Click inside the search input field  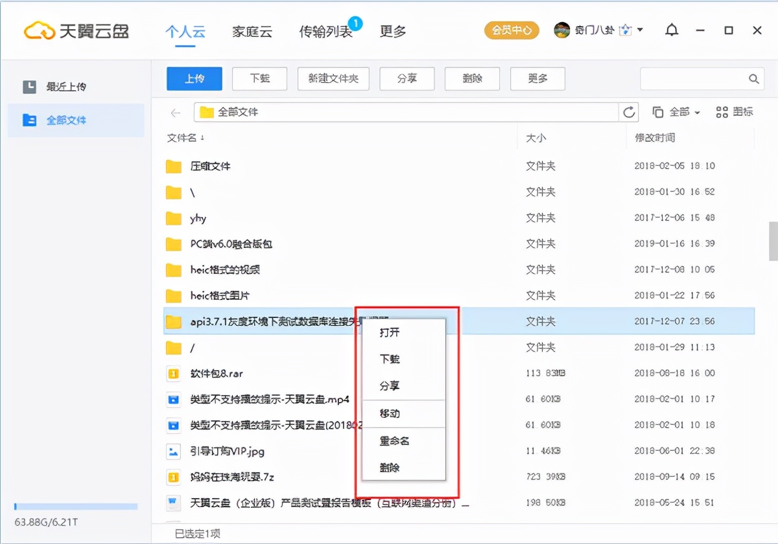[694, 78]
